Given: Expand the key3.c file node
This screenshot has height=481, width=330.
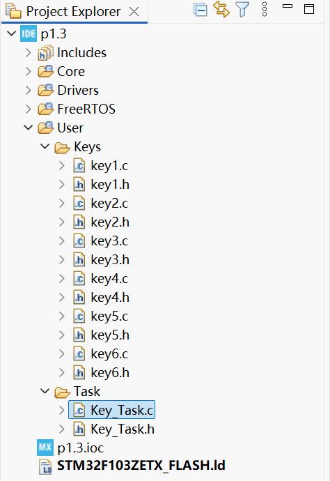Looking at the screenshot, I should pyautogui.click(x=62, y=240).
